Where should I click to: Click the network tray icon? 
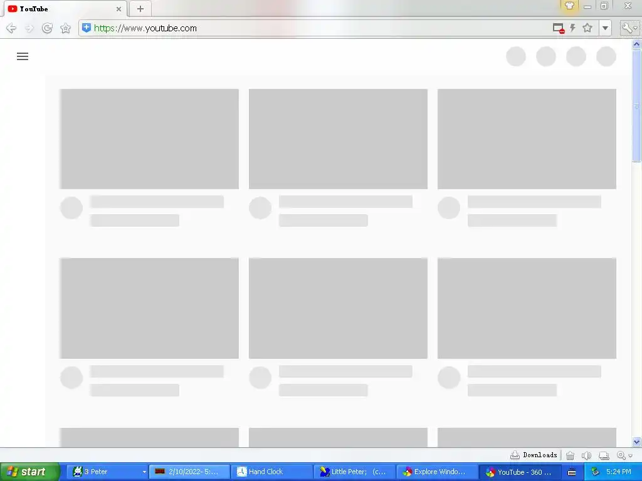tap(596, 472)
